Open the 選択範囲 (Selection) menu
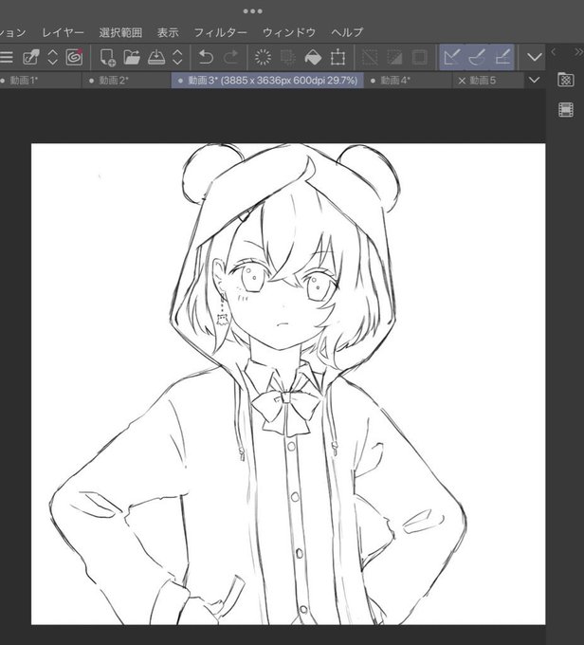This screenshot has height=645, width=584. coord(120,32)
